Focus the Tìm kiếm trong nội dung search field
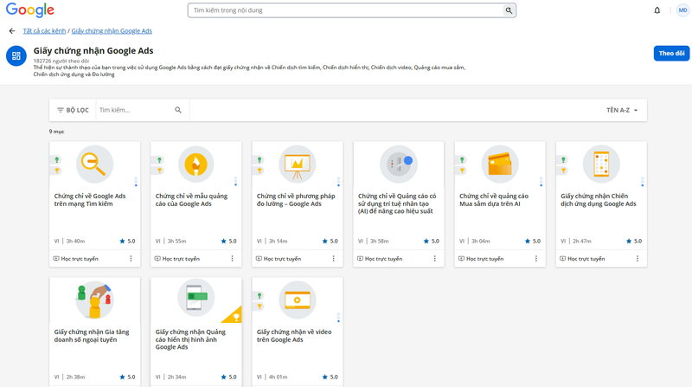This screenshot has width=692, height=387. [x=347, y=10]
